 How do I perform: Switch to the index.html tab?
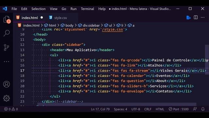29,17
